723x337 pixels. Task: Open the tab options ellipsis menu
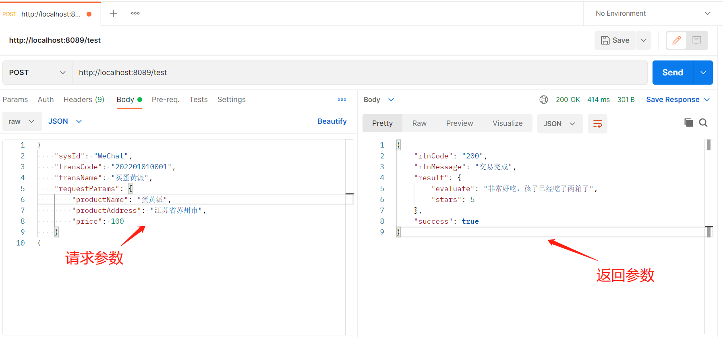(x=135, y=13)
